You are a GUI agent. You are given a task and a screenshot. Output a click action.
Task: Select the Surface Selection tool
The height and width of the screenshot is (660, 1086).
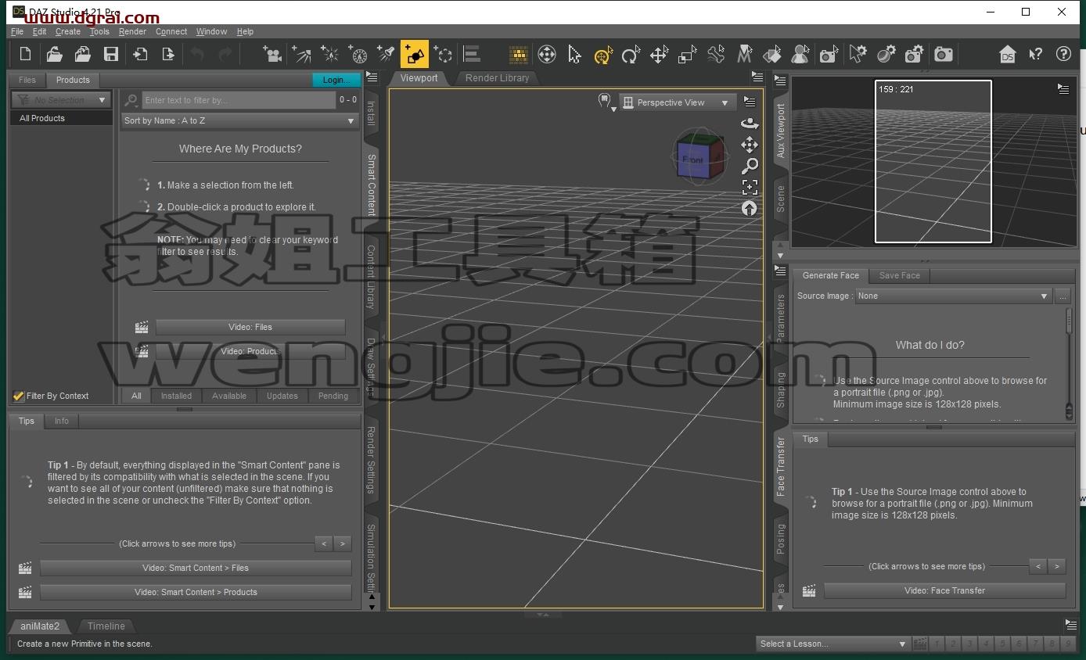coord(772,54)
